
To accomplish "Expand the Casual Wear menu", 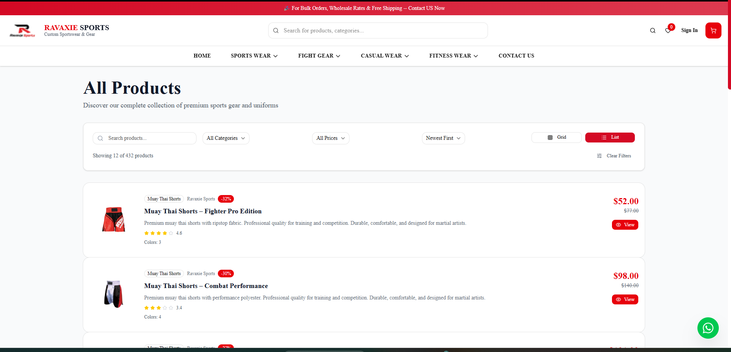I will pyautogui.click(x=385, y=56).
